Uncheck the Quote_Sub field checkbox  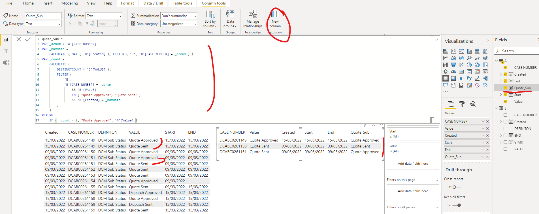click(x=505, y=88)
